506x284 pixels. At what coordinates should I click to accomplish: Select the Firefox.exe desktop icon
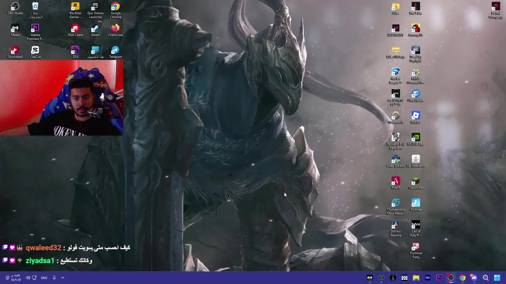click(x=115, y=30)
